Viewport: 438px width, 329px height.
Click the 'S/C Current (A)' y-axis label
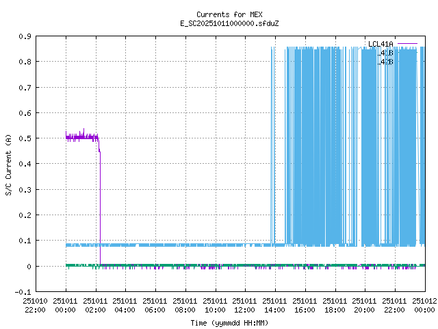[8, 163]
